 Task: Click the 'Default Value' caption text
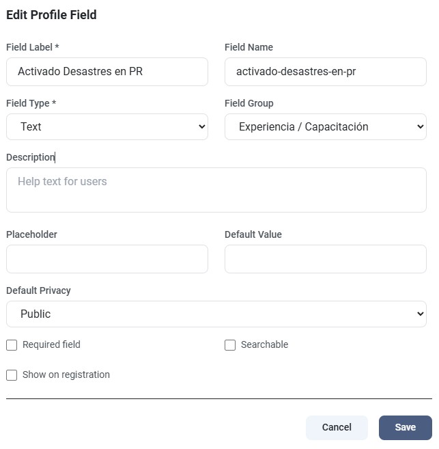click(x=253, y=234)
